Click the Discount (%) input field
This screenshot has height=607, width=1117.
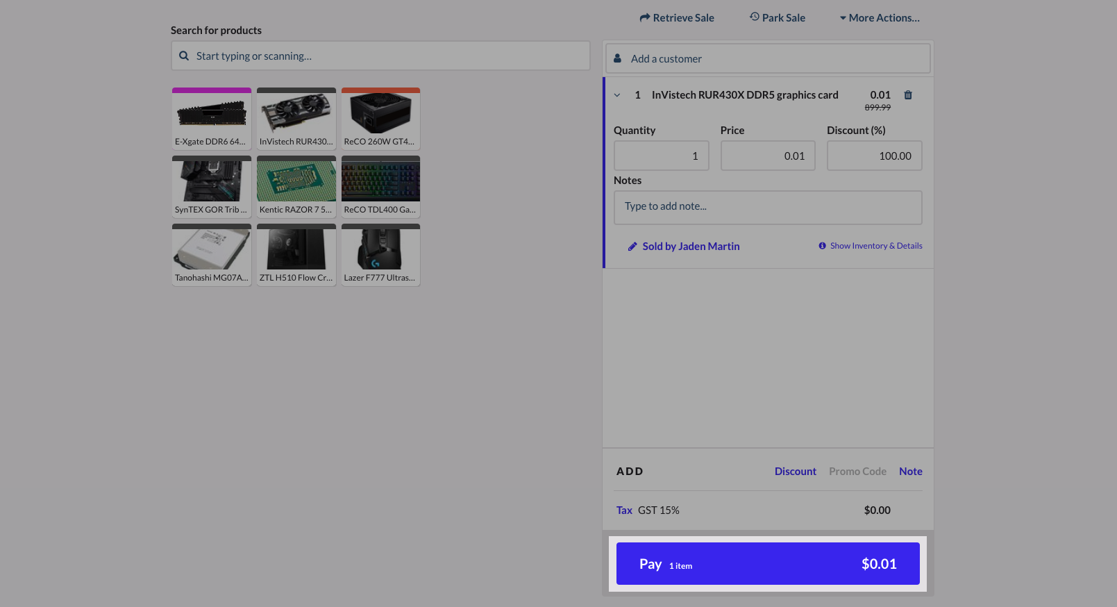(x=875, y=156)
